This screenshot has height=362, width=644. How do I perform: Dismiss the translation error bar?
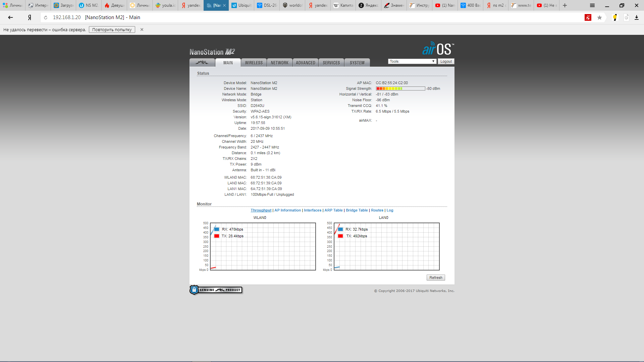click(142, 29)
